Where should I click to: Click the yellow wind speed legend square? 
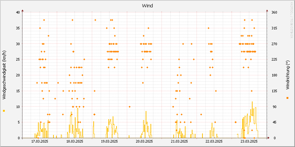point(4,111)
